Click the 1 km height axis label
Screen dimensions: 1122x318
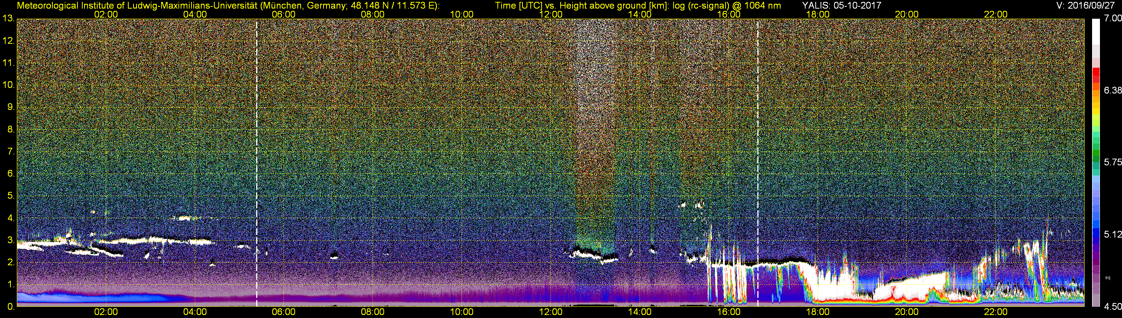click(10, 284)
